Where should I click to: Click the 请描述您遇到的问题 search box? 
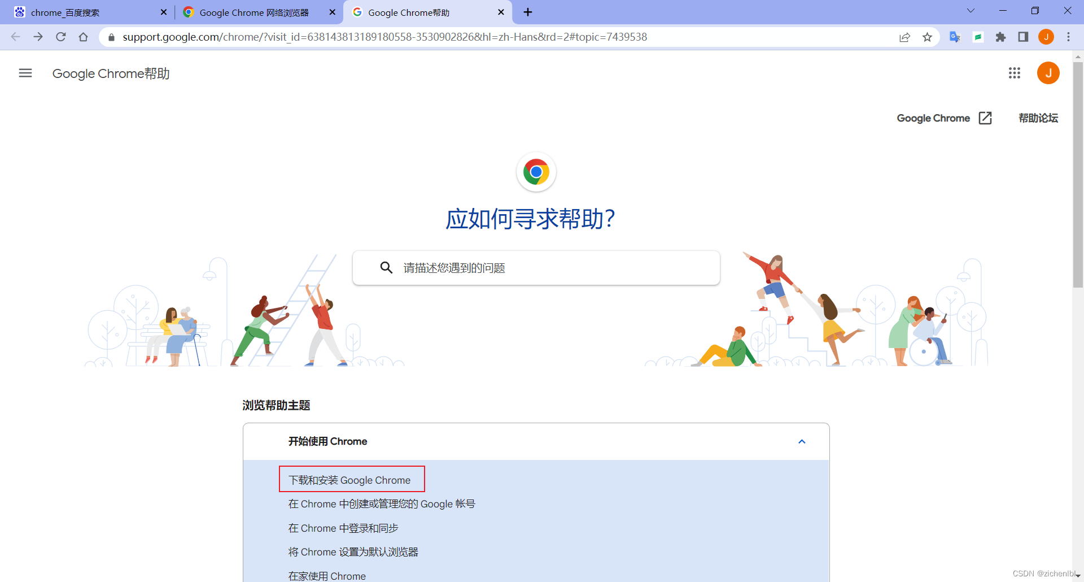(536, 268)
